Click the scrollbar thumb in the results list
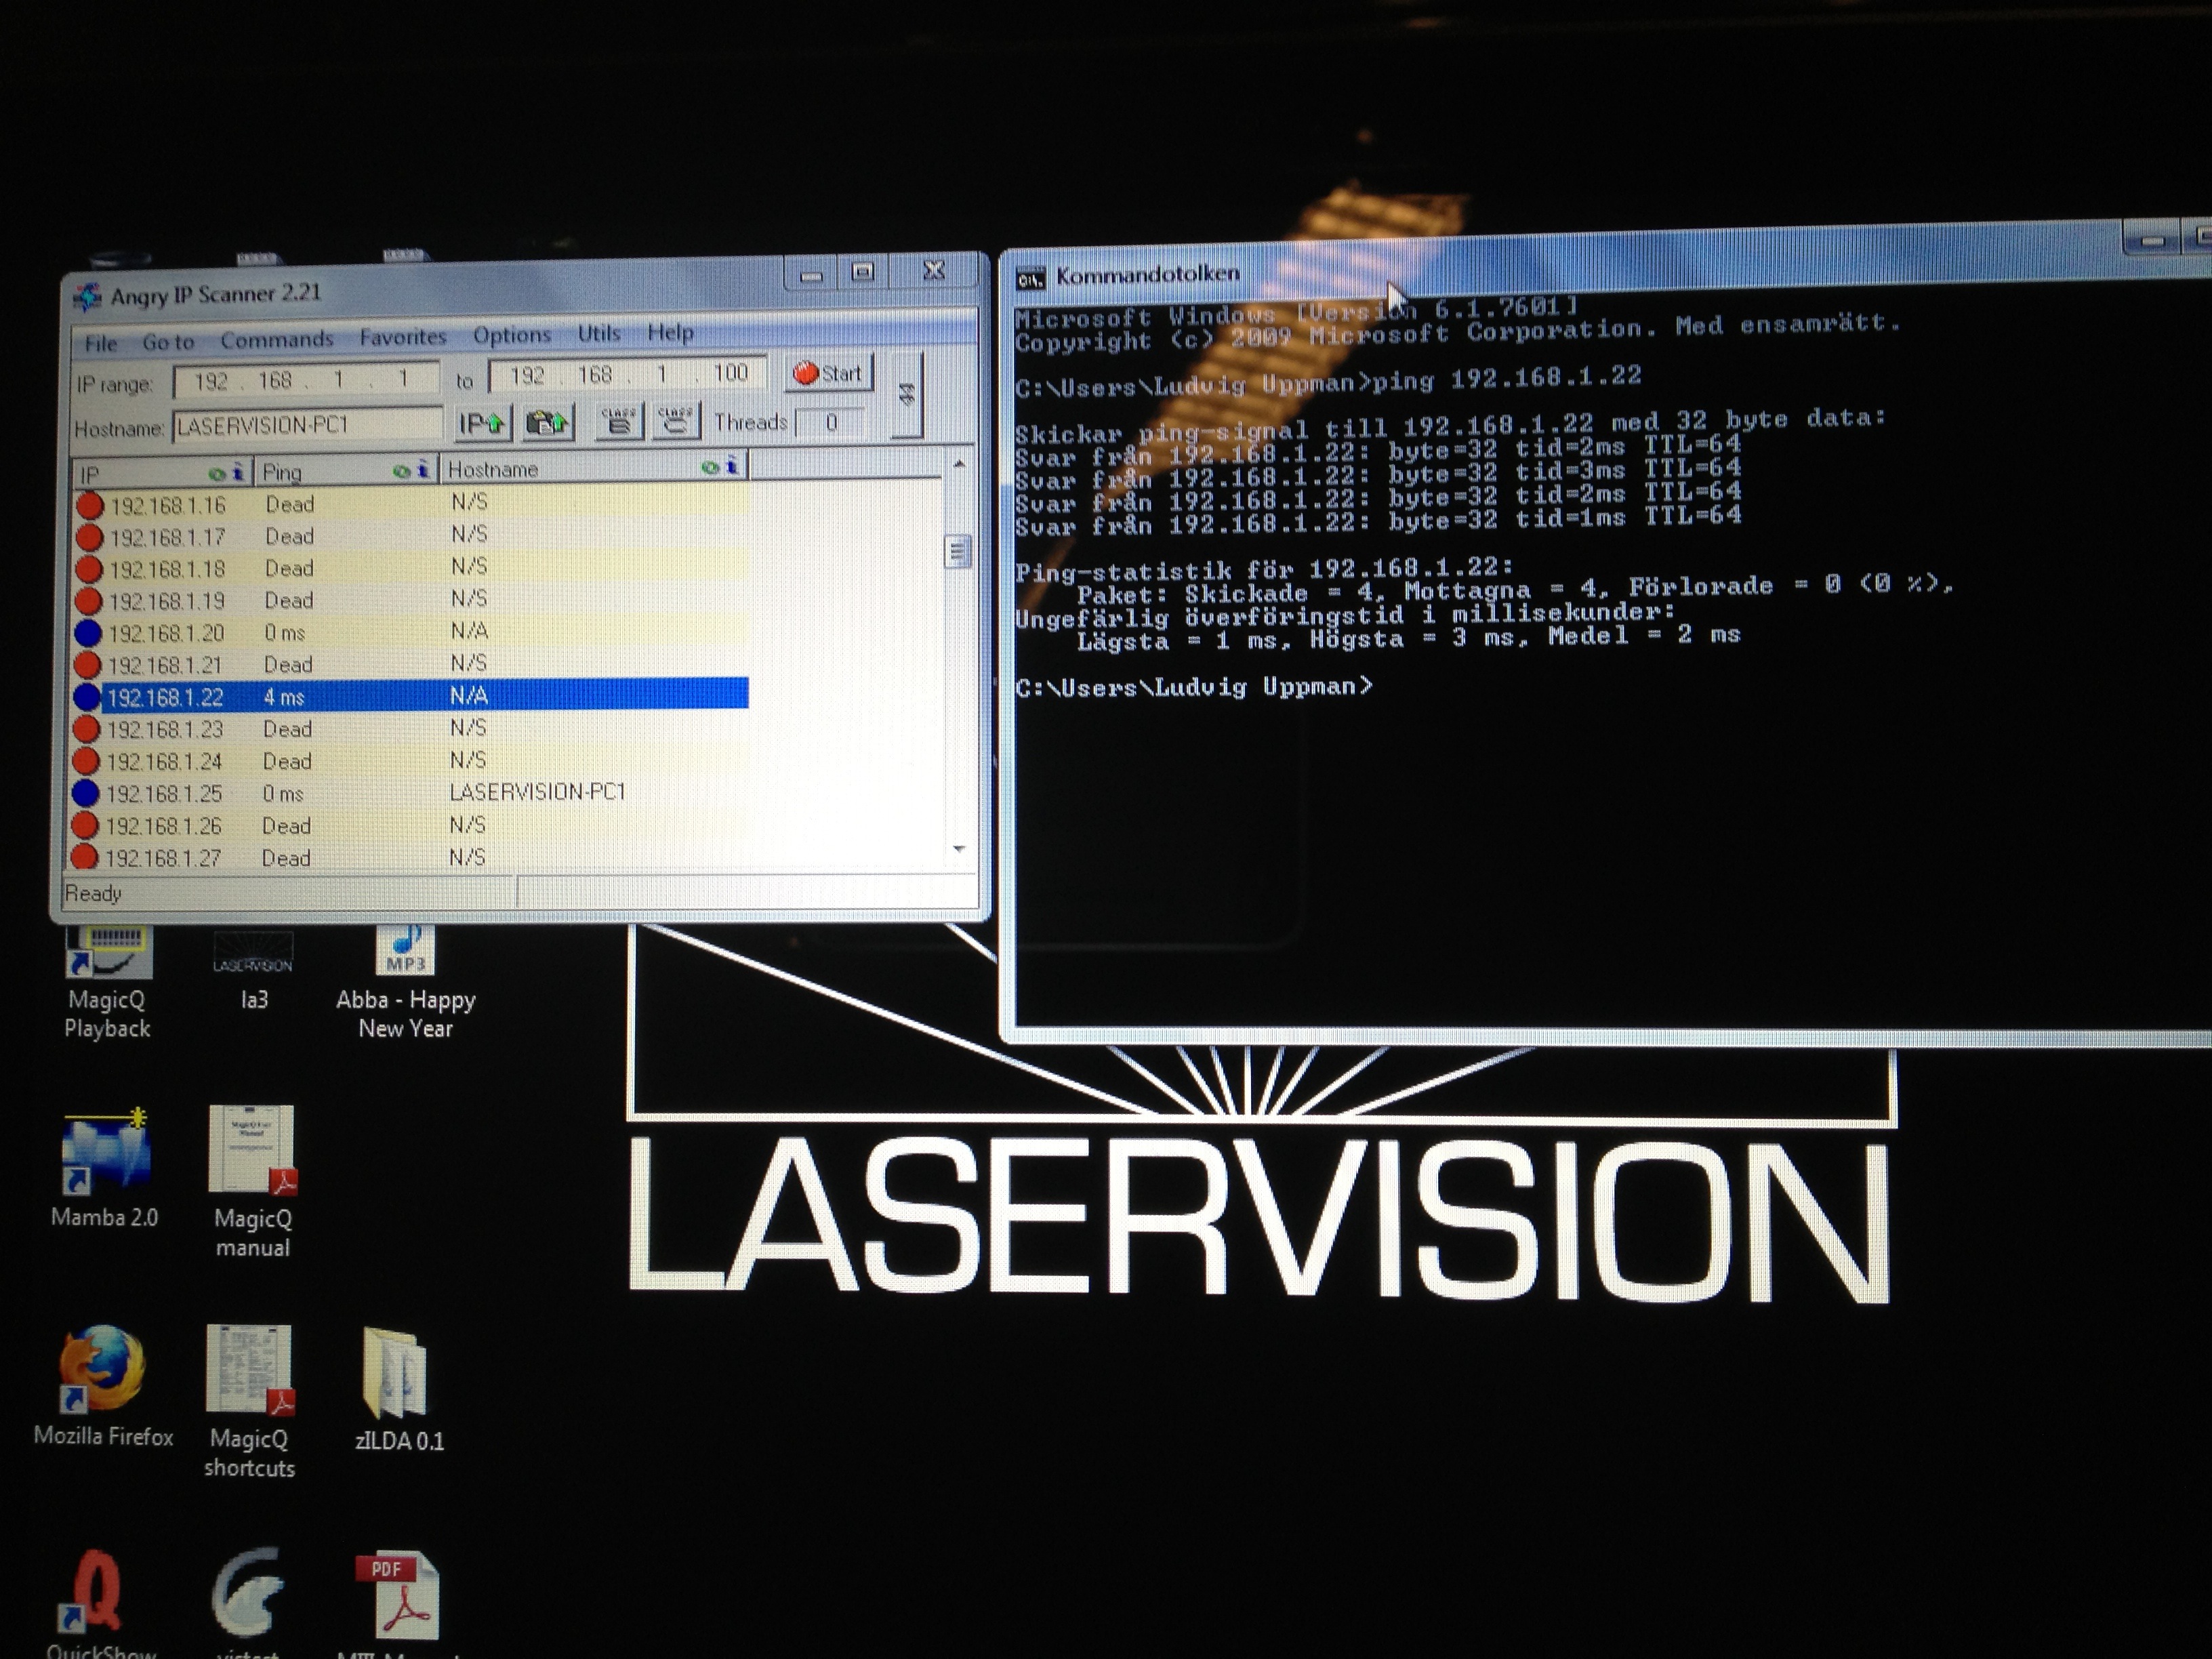2212x1659 pixels. (x=958, y=552)
